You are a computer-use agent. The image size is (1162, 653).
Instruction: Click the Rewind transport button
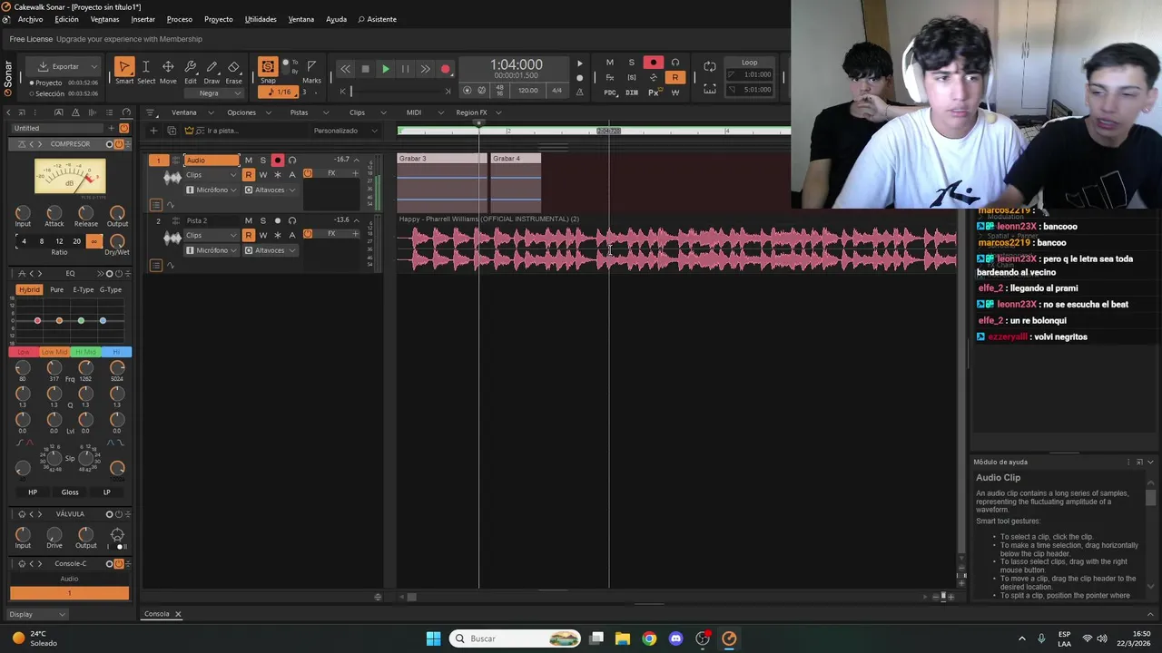point(345,69)
